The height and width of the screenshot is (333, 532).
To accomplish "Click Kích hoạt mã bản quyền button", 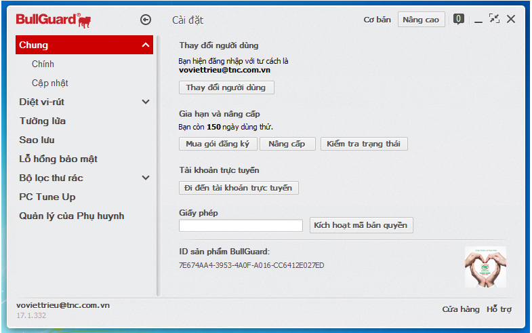I will (x=361, y=225).
